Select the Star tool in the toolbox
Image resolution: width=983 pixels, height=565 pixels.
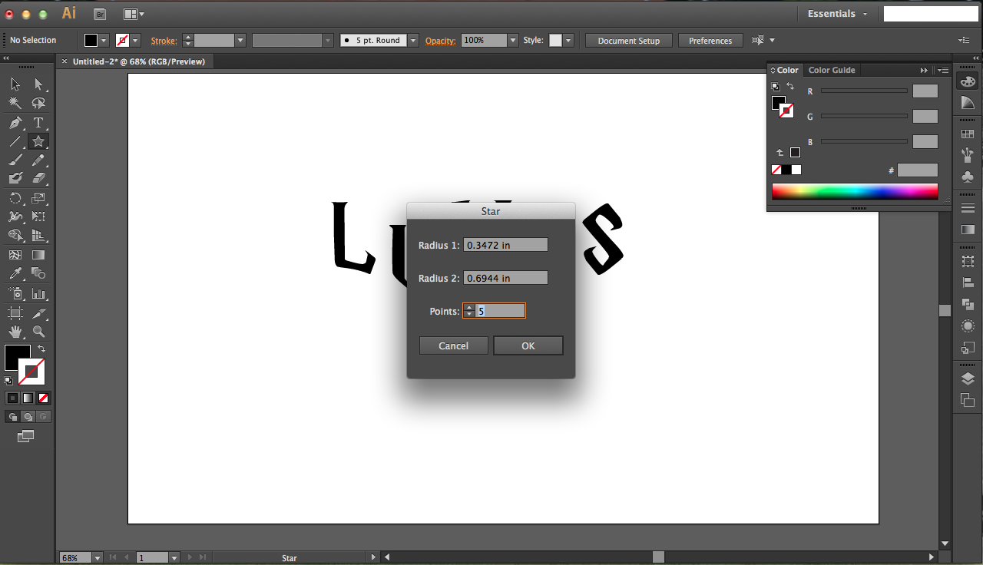pos(38,141)
